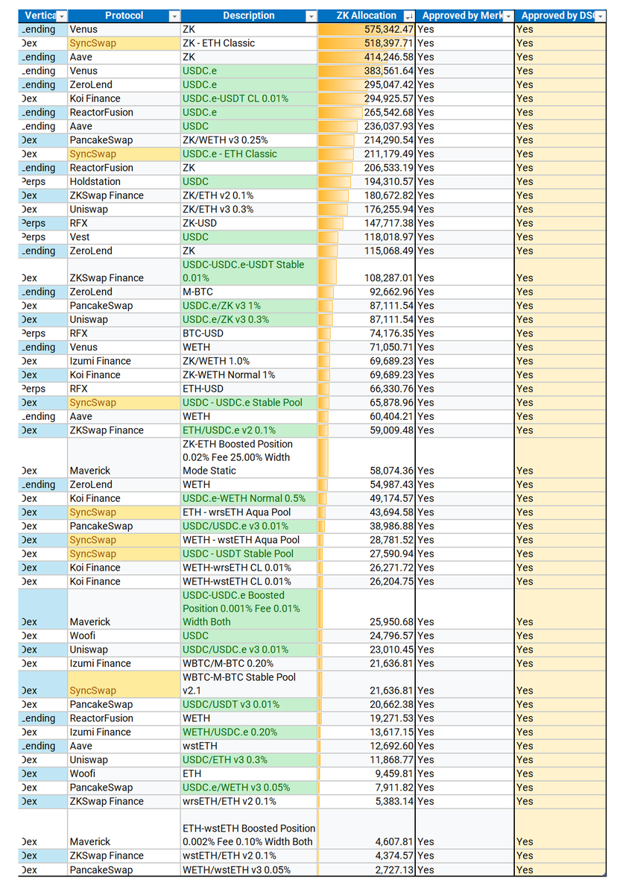This screenshot has width=620, height=895.
Task: Select the M-BTC description cell
Action: coord(249,292)
